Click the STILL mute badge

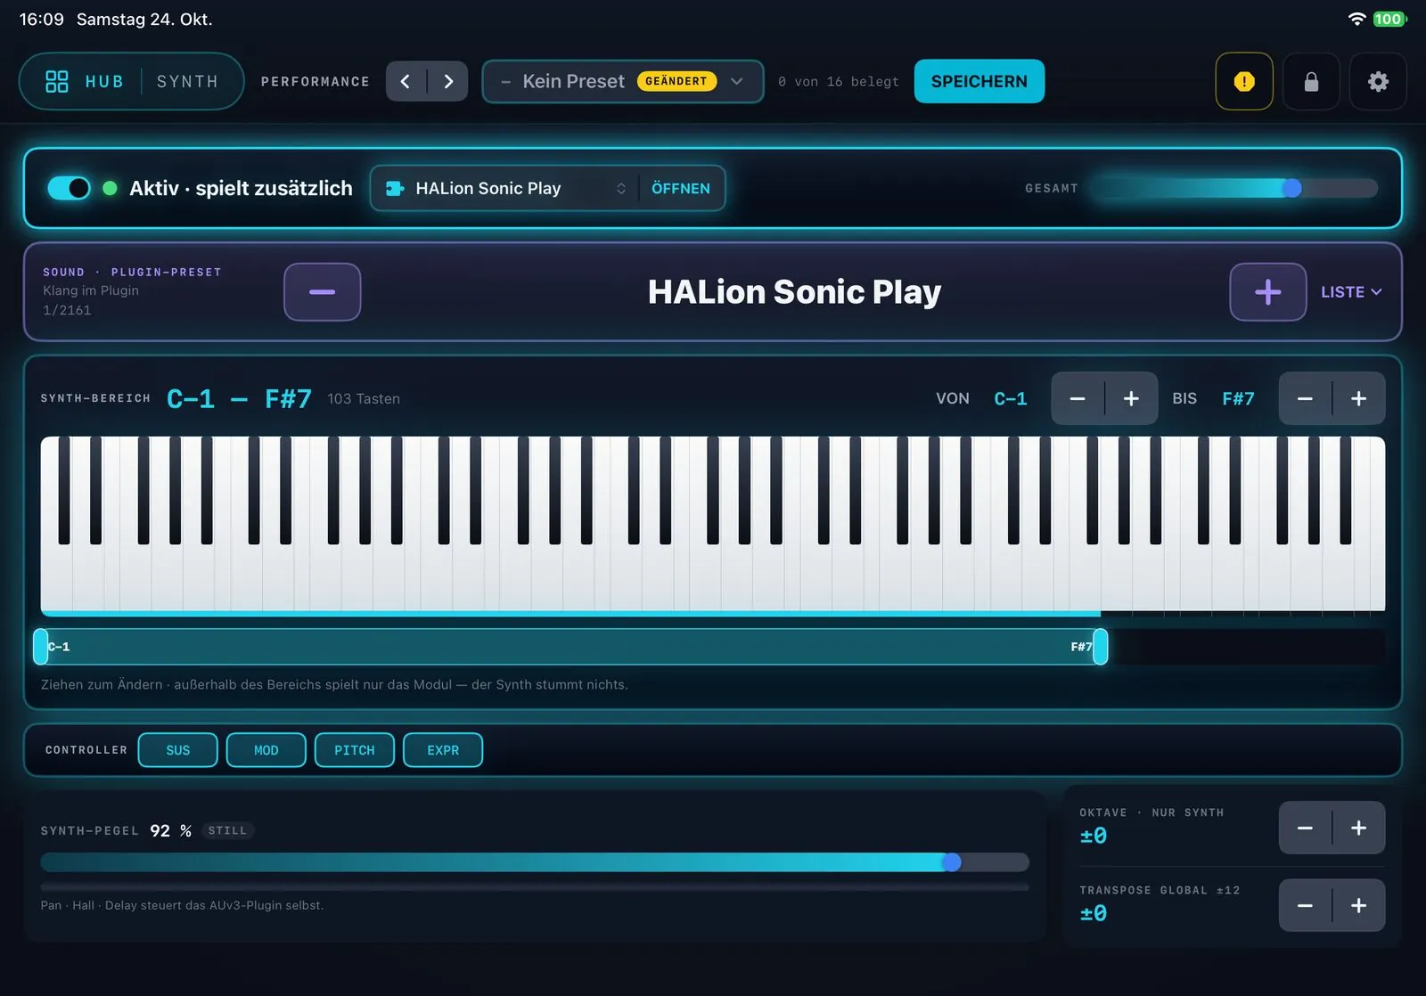227,830
